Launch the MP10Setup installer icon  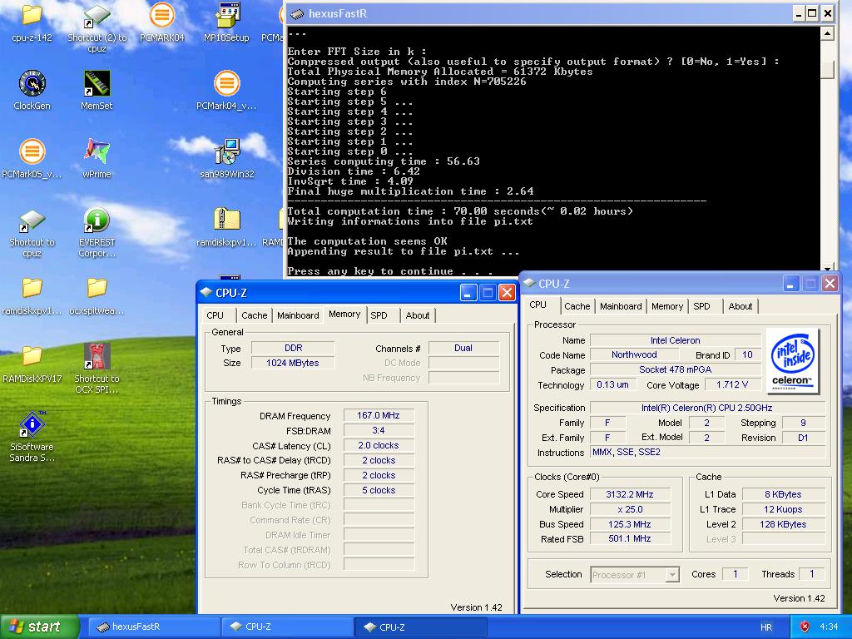pyautogui.click(x=226, y=15)
